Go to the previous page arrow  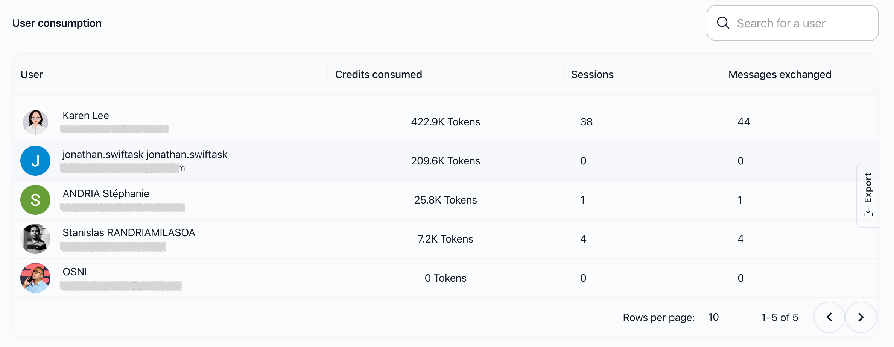829,317
